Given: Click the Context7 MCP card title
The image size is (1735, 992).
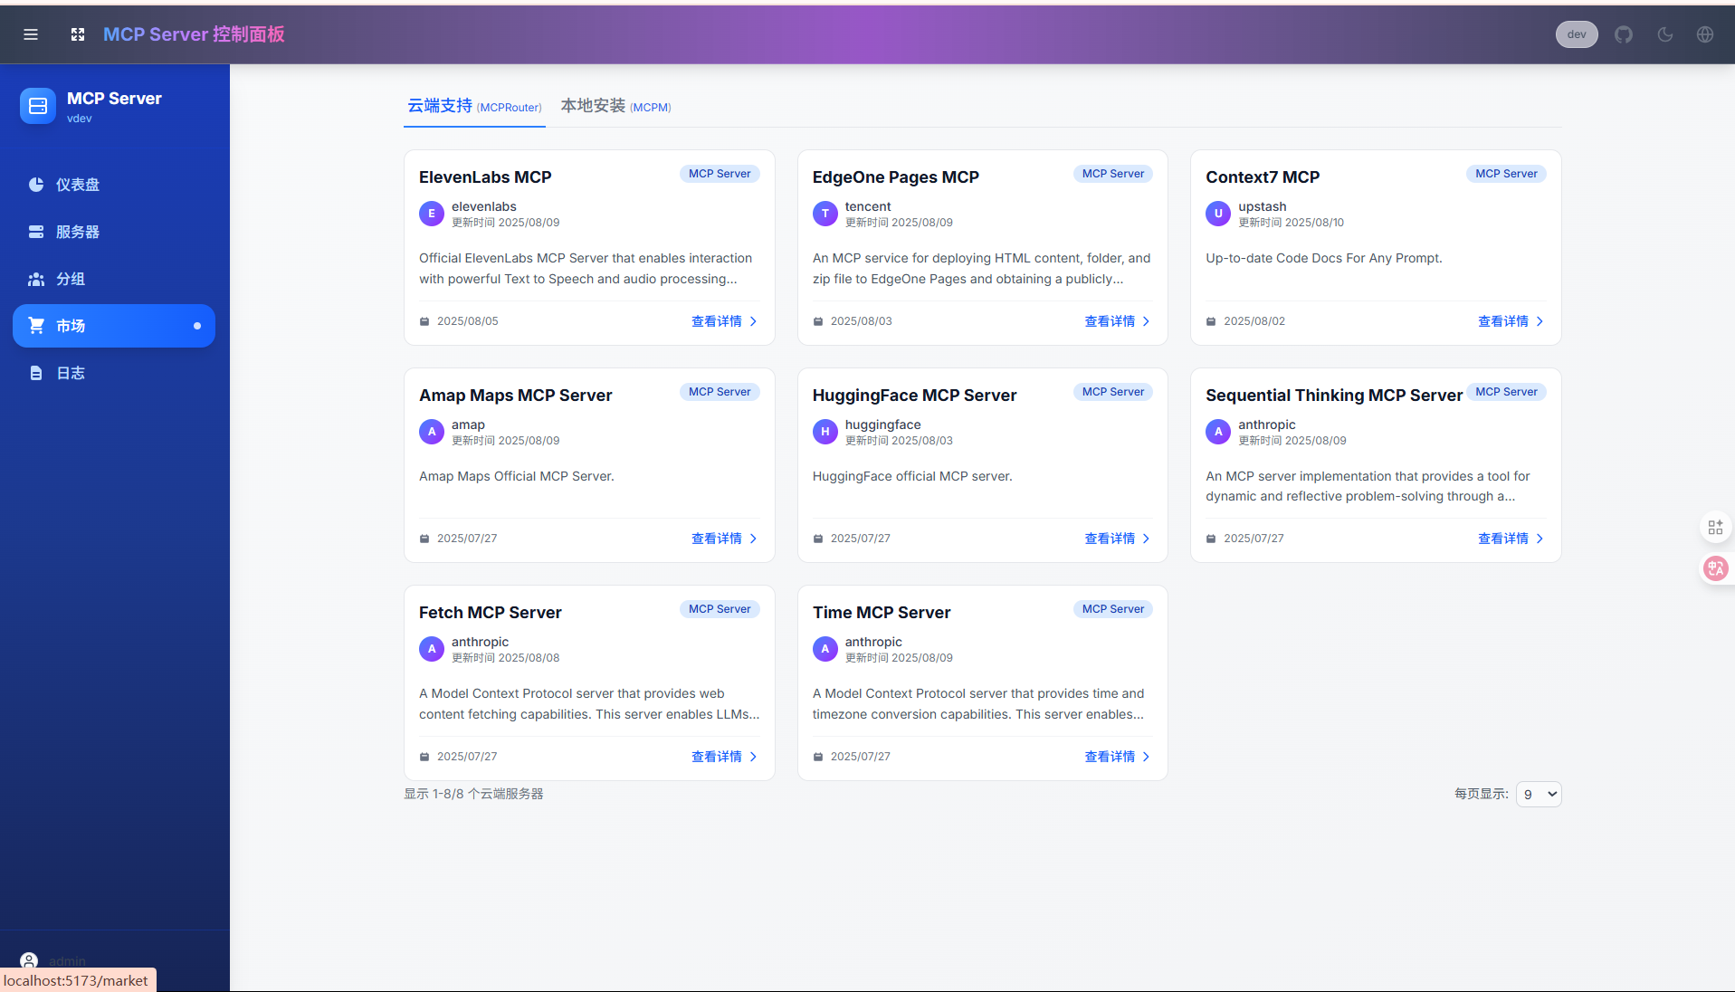Looking at the screenshot, I should click(1263, 177).
